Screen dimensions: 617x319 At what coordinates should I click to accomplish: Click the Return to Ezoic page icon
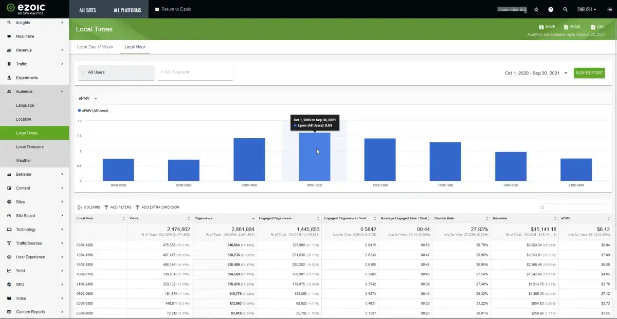pos(157,9)
